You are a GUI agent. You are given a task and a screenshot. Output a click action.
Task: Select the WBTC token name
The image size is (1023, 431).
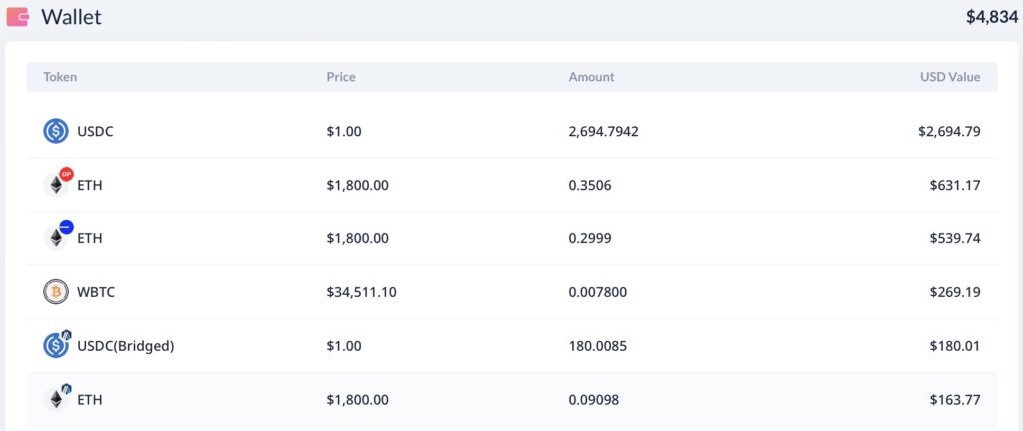pos(97,292)
